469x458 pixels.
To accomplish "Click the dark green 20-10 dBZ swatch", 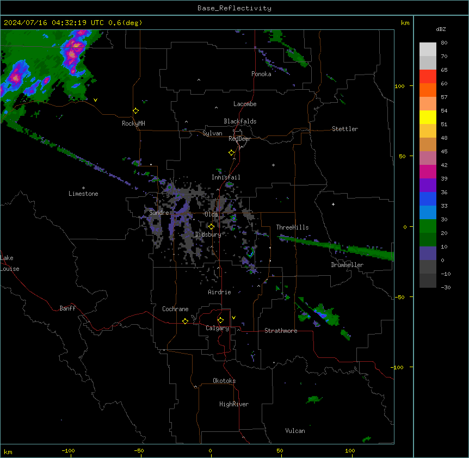I will point(428,239).
